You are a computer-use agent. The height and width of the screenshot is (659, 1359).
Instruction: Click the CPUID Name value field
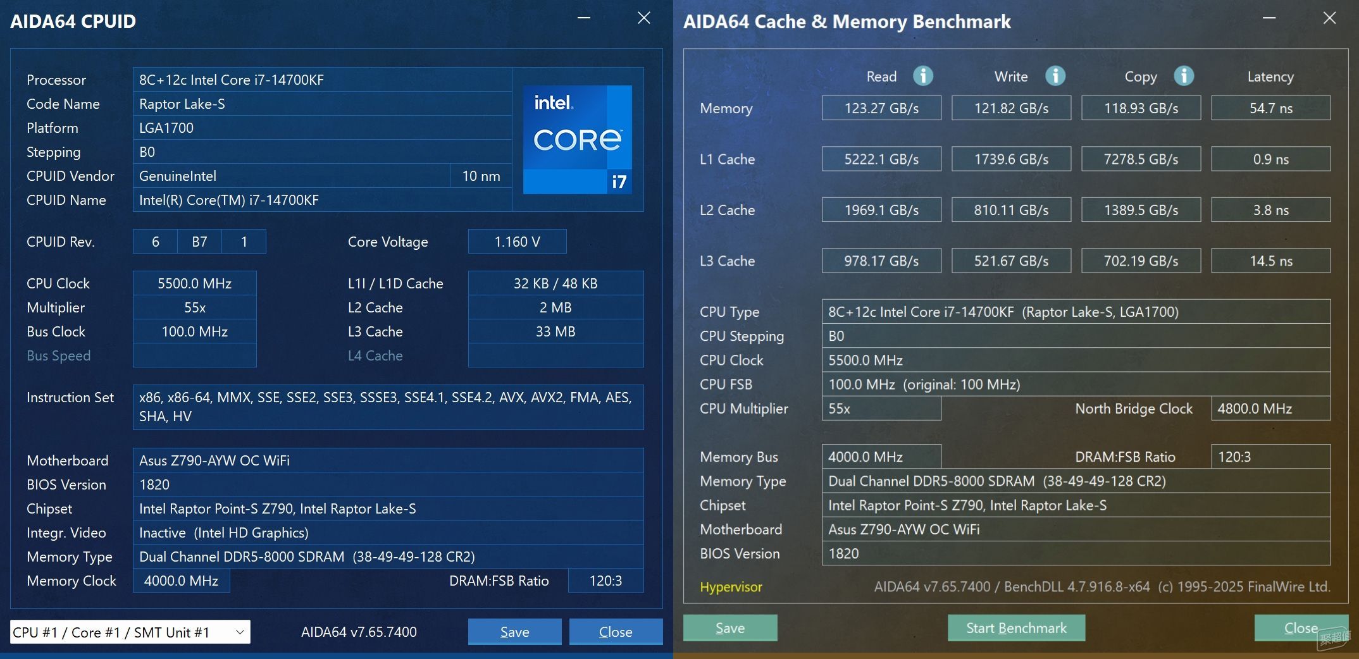[322, 200]
